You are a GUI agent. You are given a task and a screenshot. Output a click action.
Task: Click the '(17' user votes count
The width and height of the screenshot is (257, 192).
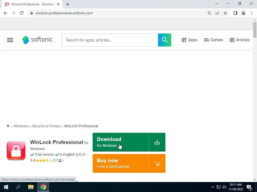point(58,160)
